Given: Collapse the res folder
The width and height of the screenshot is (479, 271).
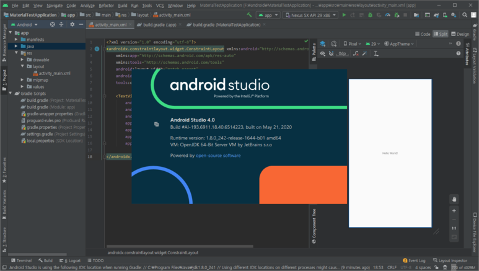Looking at the screenshot, I should (x=16, y=53).
